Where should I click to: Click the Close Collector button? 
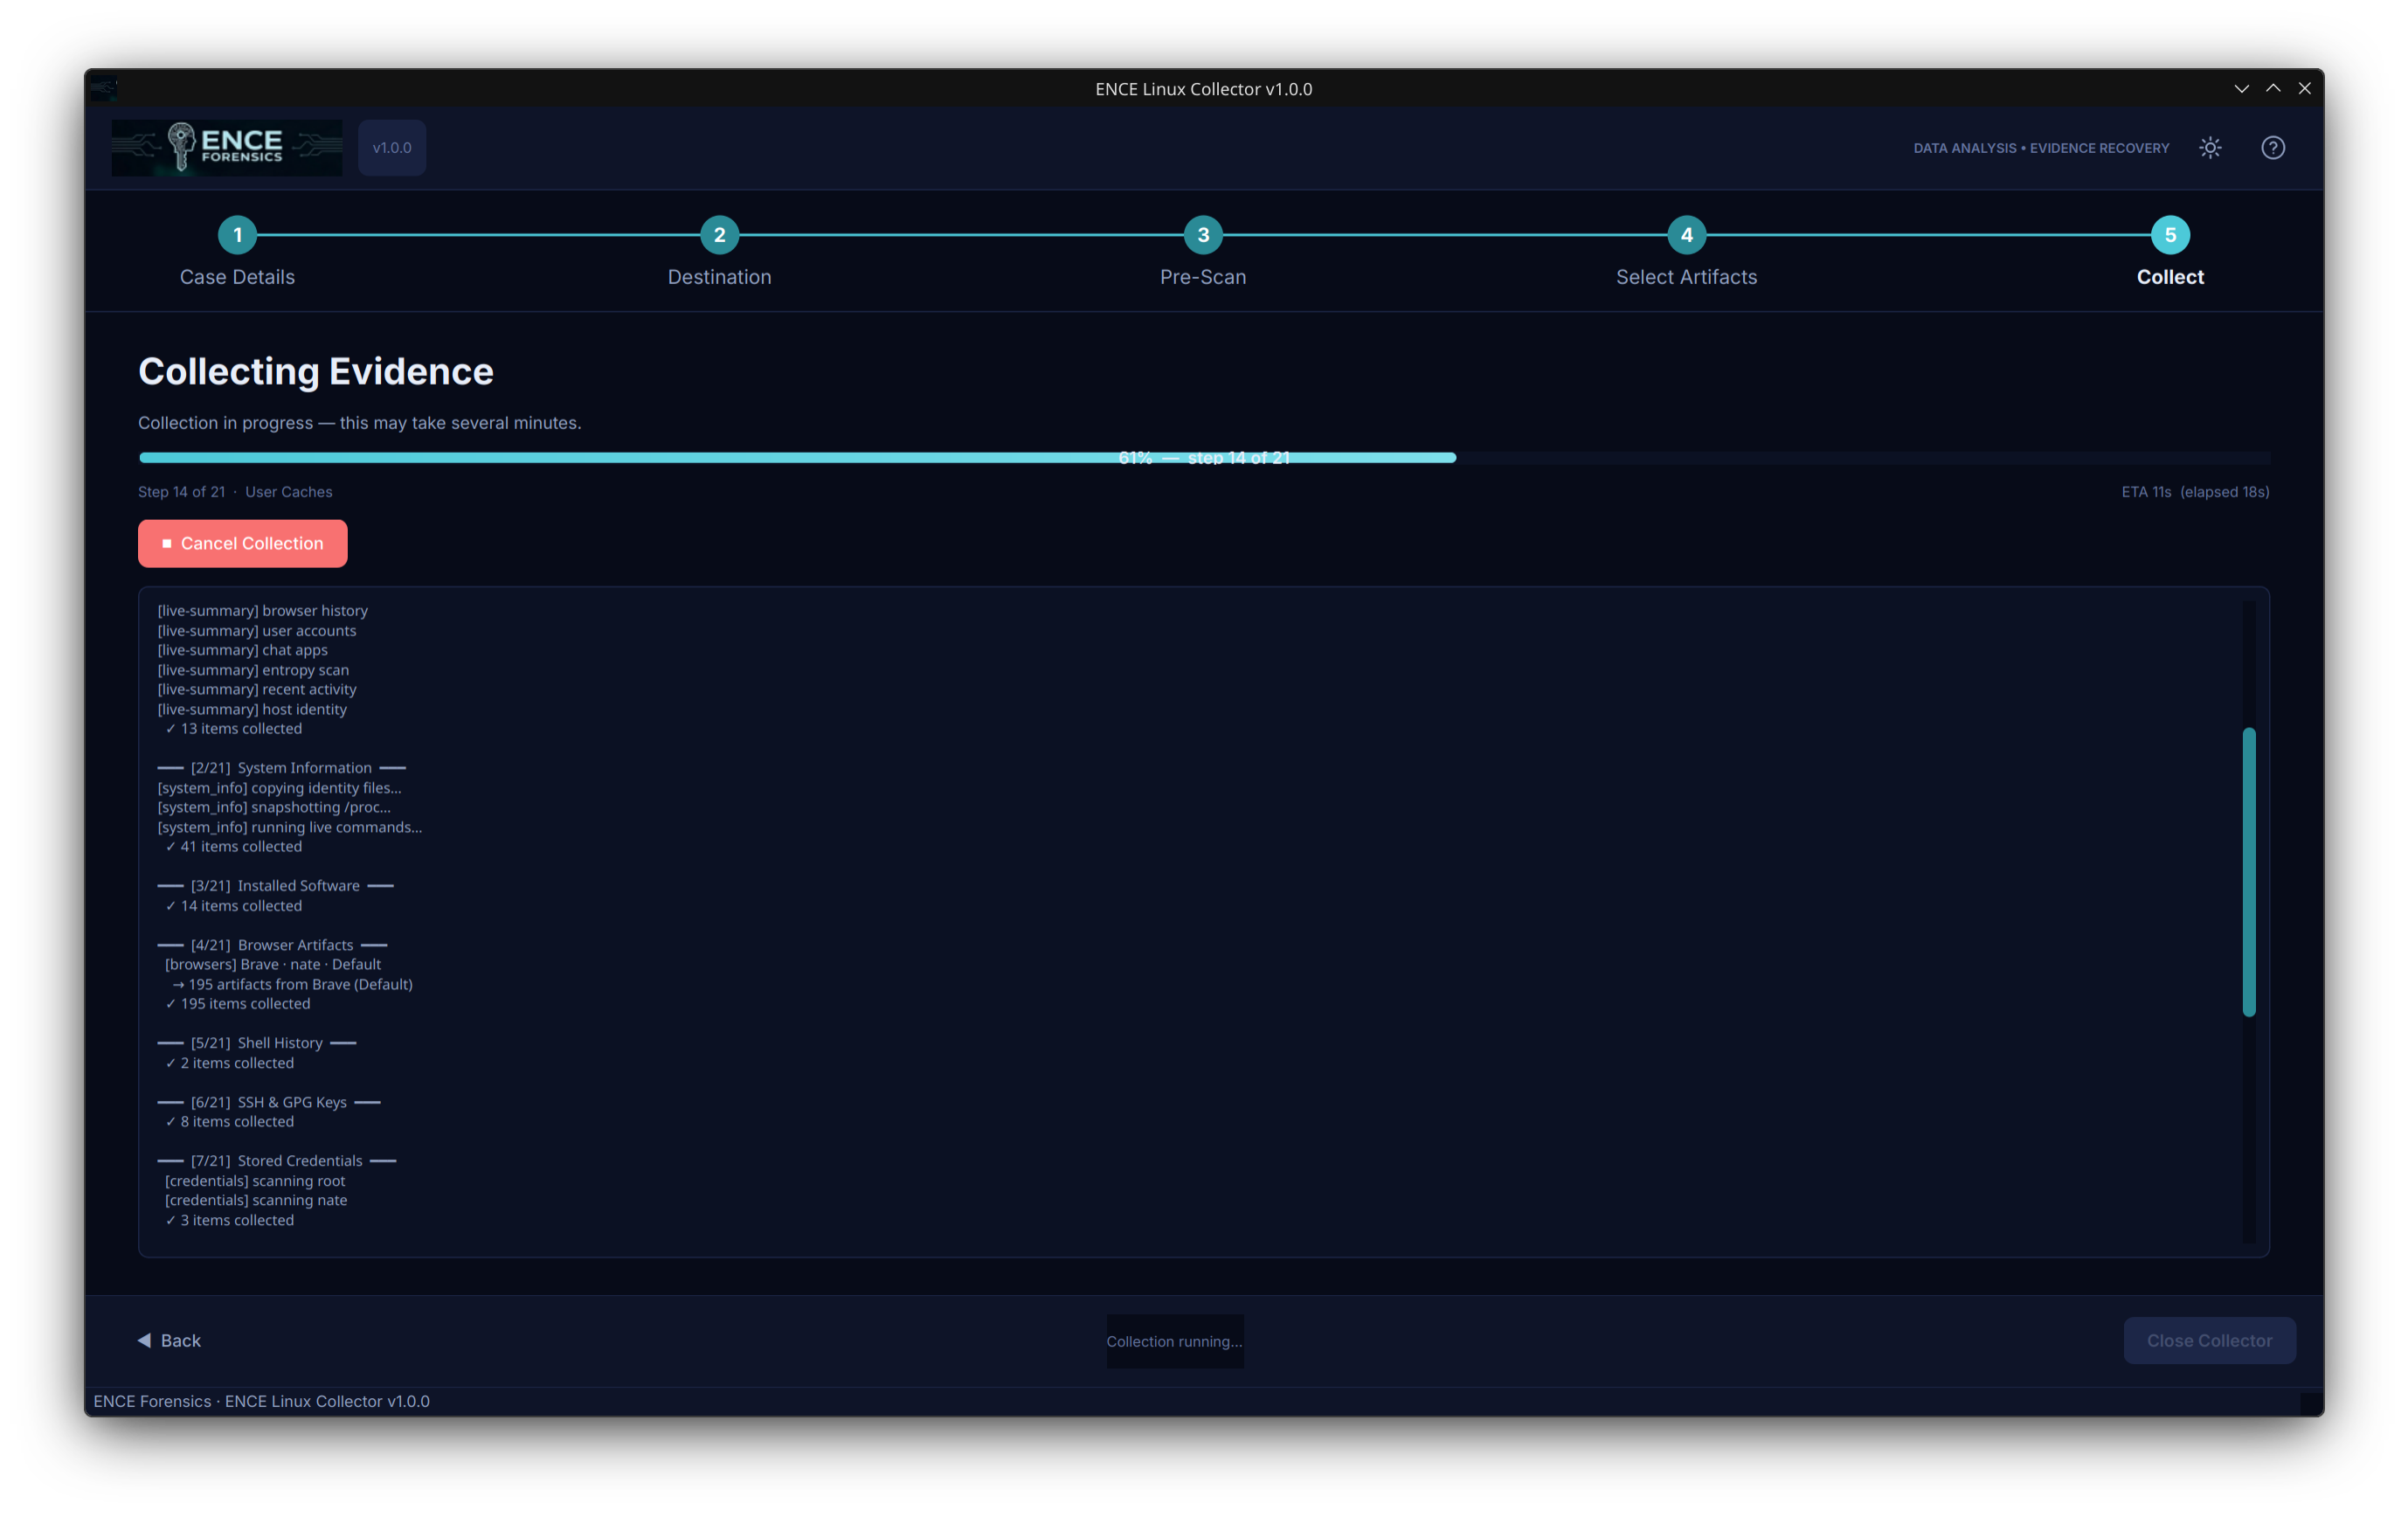2209,1340
